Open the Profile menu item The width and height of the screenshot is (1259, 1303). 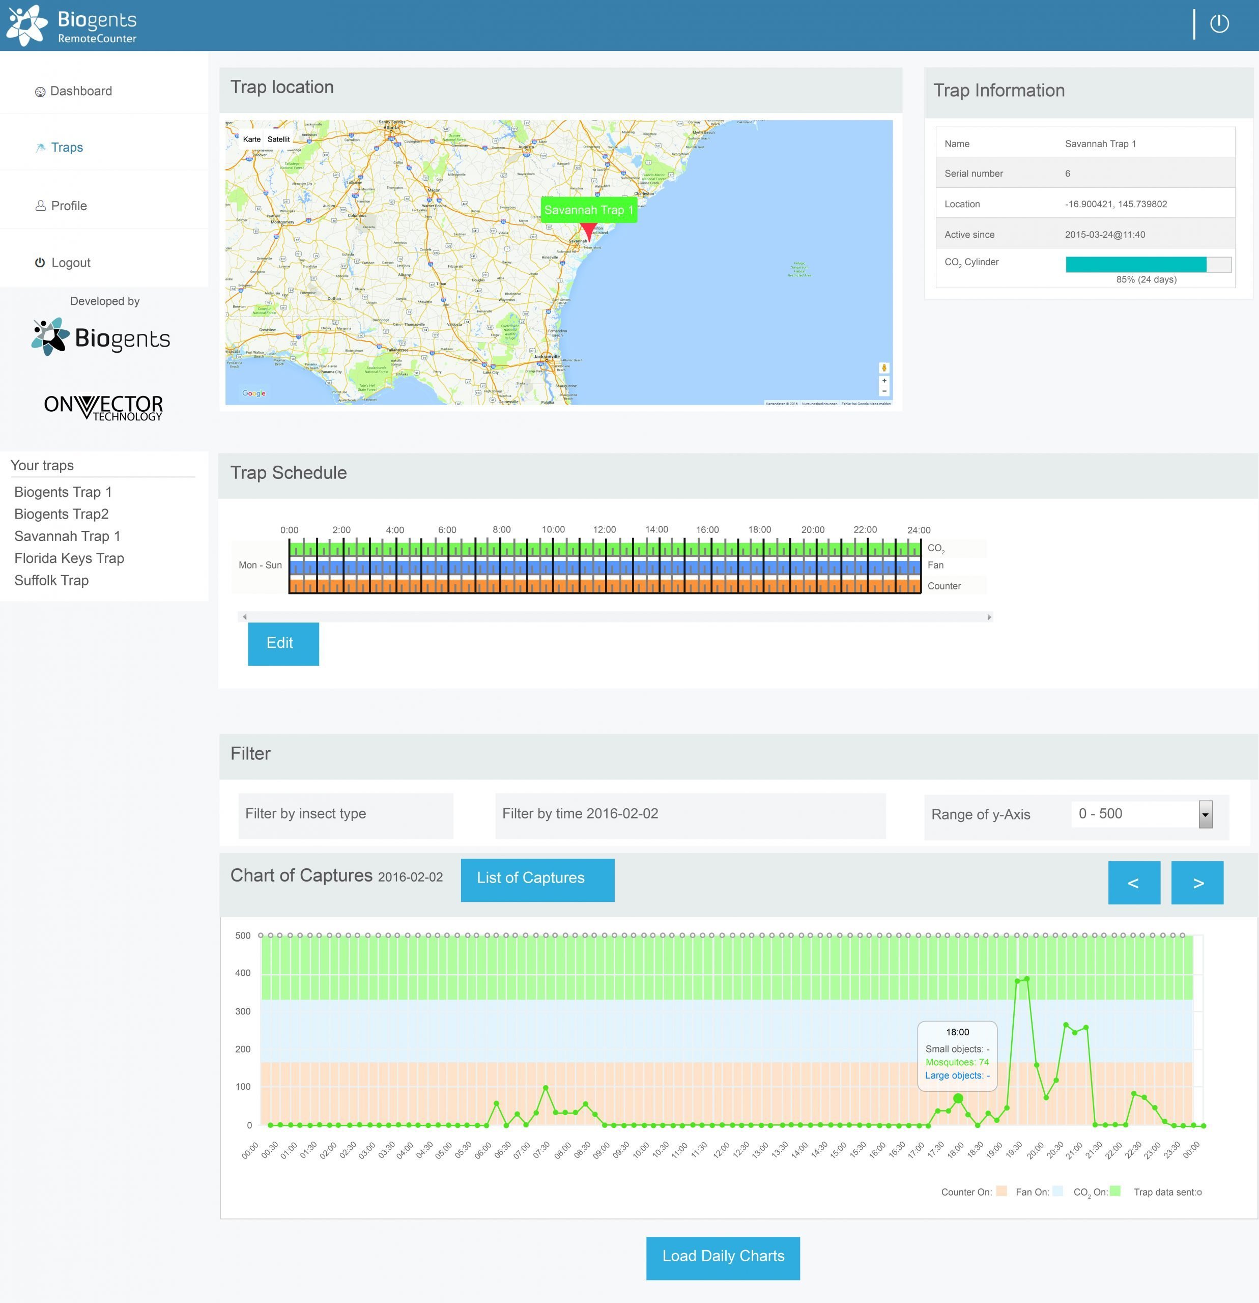pos(69,206)
